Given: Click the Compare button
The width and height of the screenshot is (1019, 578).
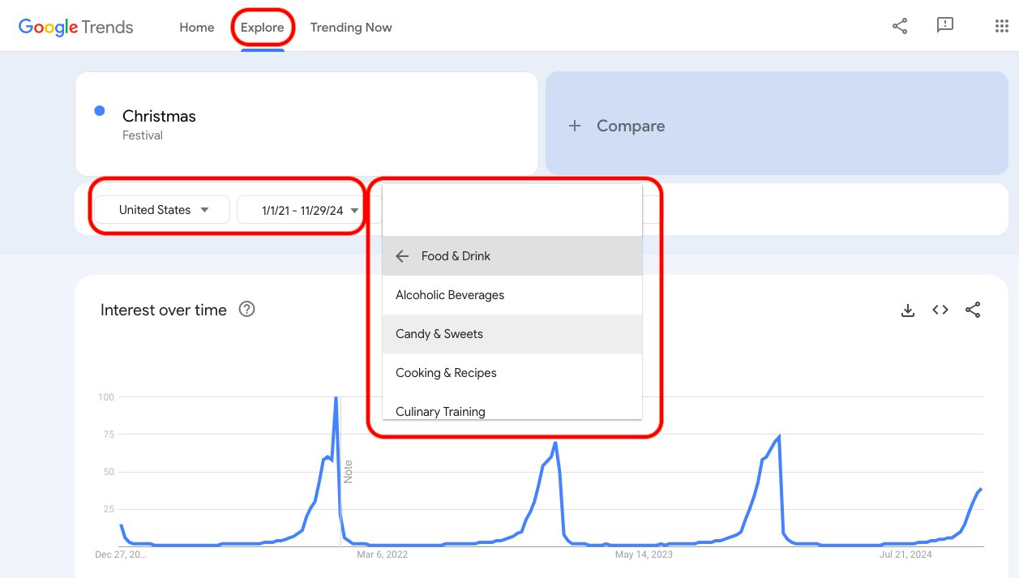Looking at the screenshot, I should pyautogui.click(x=618, y=126).
